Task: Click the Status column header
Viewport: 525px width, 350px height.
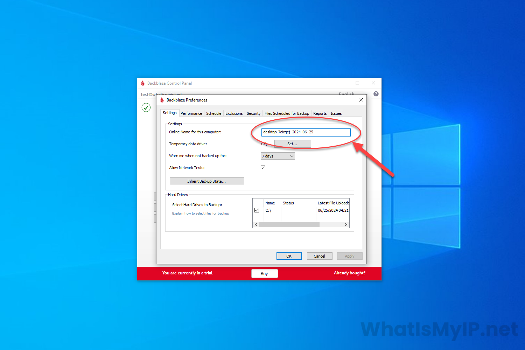Action: click(x=299, y=203)
